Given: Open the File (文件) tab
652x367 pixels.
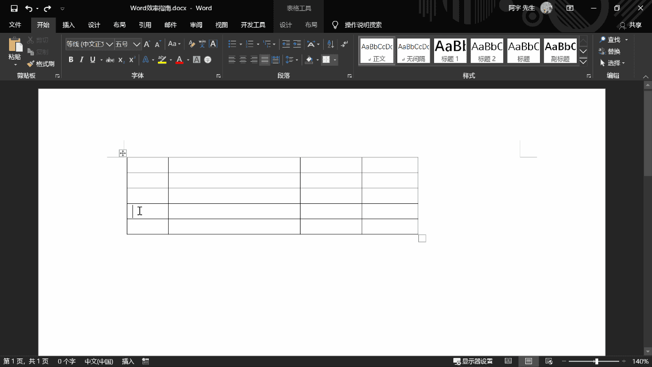Looking at the screenshot, I should (15, 25).
